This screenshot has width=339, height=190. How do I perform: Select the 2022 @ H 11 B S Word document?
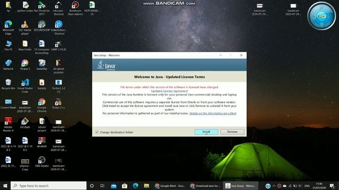(x=8, y=144)
